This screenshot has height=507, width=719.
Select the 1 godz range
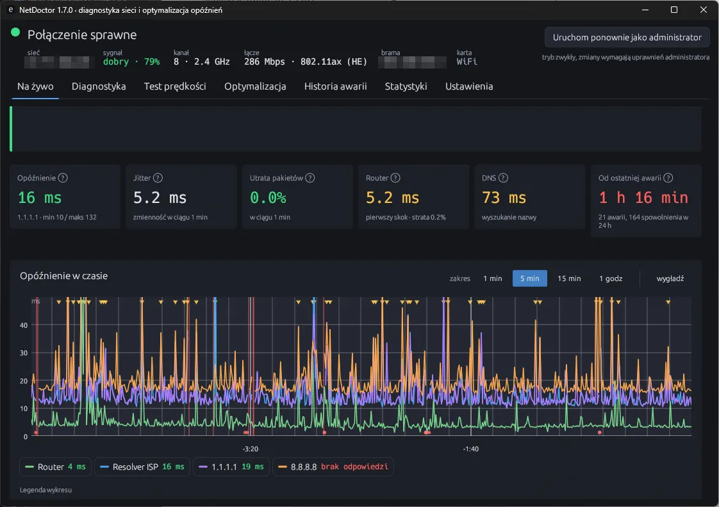[611, 278]
